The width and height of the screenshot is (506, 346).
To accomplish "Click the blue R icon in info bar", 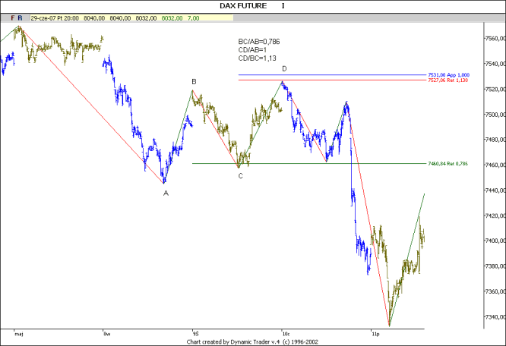I will [21, 16].
